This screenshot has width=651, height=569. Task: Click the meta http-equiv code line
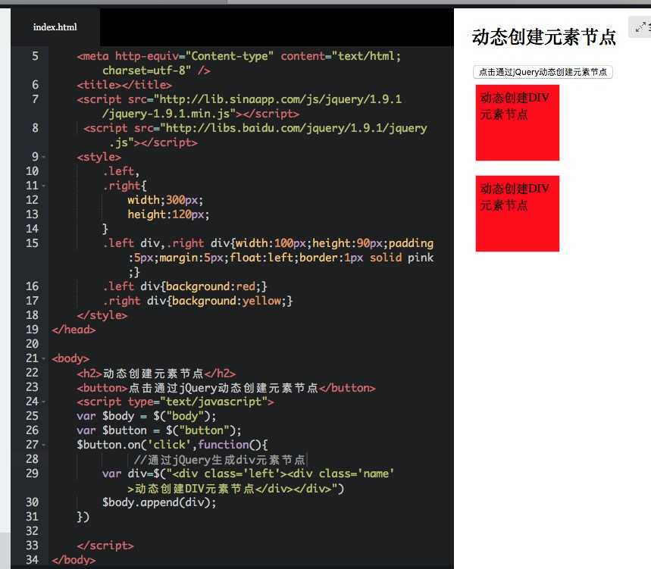[239, 63]
